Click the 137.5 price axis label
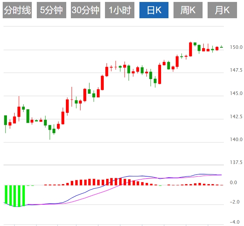 pyautogui.click(x=236, y=162)
